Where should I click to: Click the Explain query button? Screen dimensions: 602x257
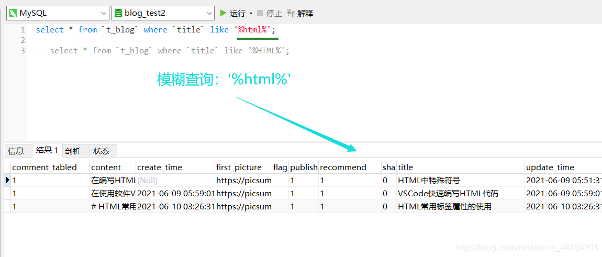click(300, 13)
